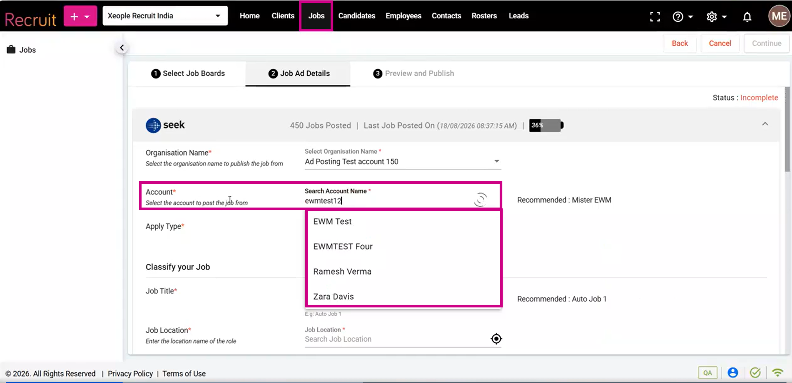Go to Preview and Publish step

point(413,74)
